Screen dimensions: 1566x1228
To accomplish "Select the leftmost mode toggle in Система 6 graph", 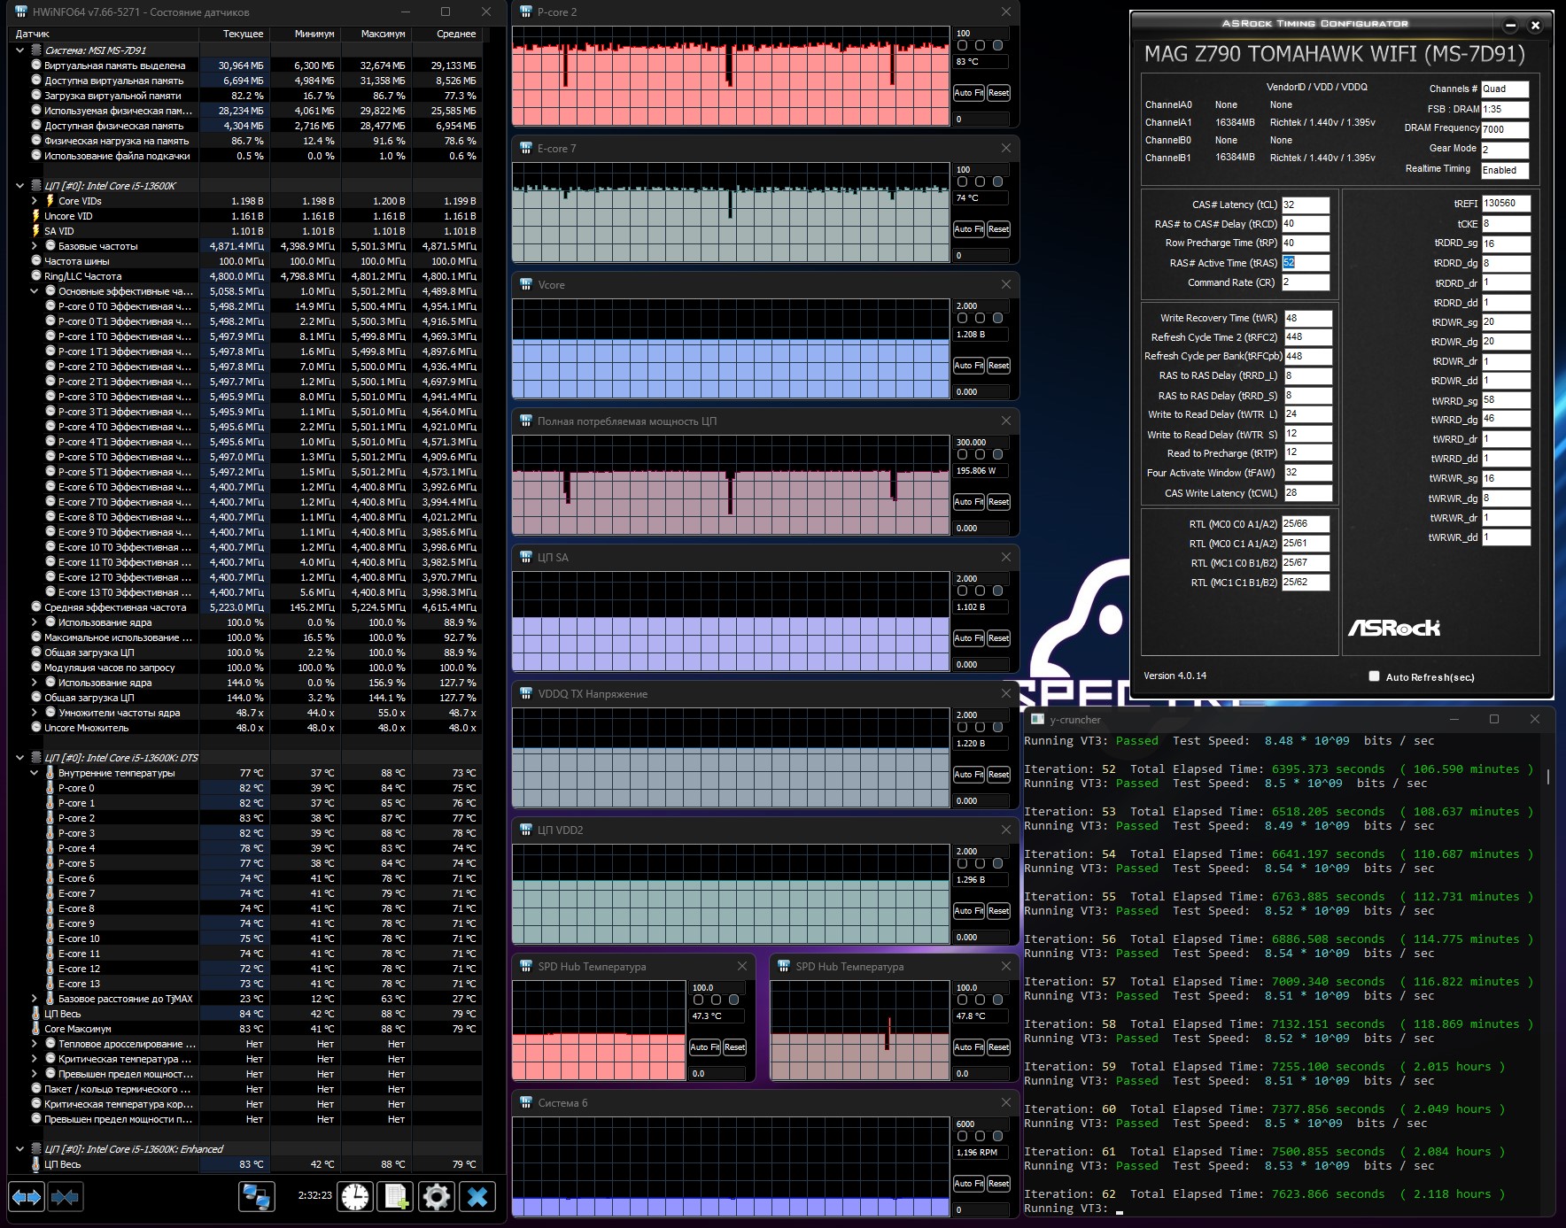I will 962,1136.
